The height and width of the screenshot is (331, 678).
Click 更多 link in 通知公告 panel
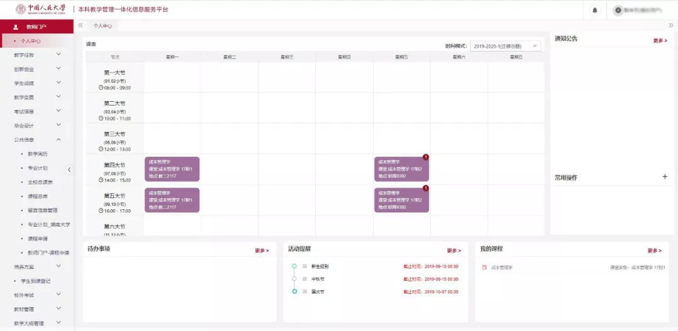660,41
